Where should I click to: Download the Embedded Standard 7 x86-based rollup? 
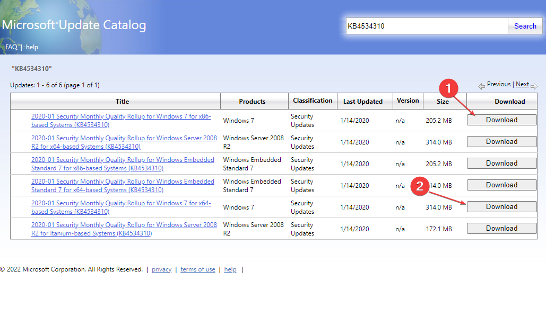pos(502,163)
